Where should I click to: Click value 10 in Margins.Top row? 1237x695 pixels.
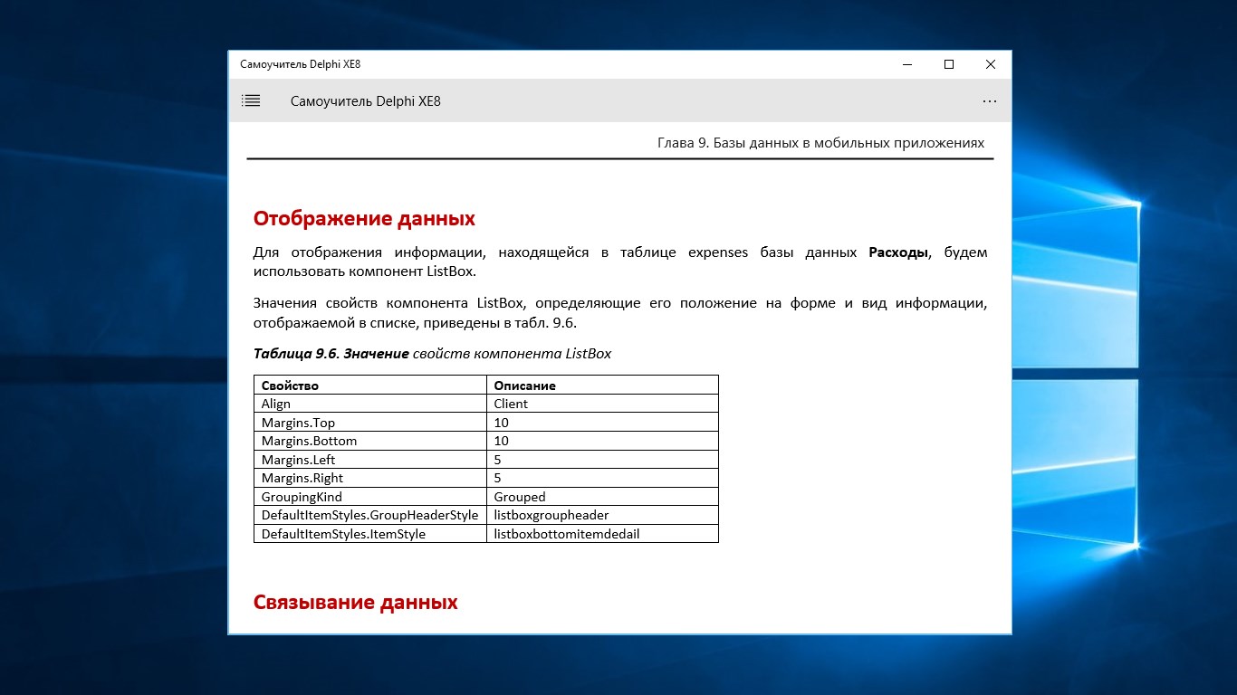tap(502, 423)
